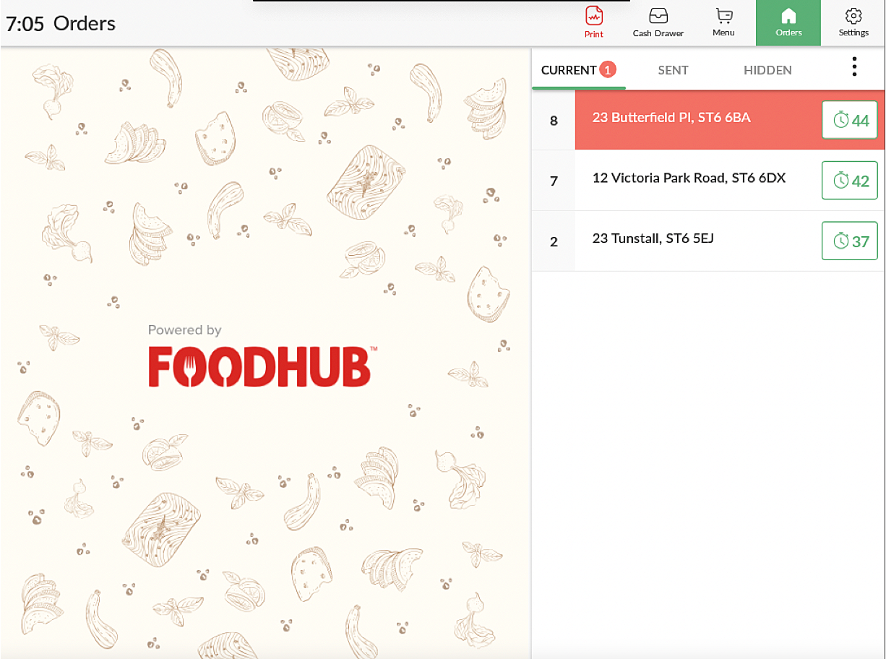Open Settings gear icon
The width and height of the screenshot is (886, 659).
(853, 22)
